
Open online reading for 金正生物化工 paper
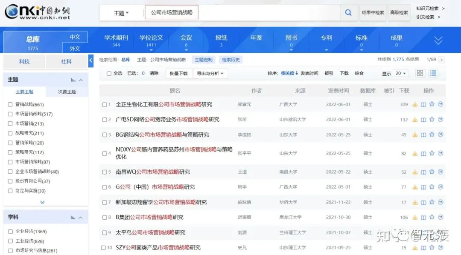pyautogui.click(x=423, y=104)
